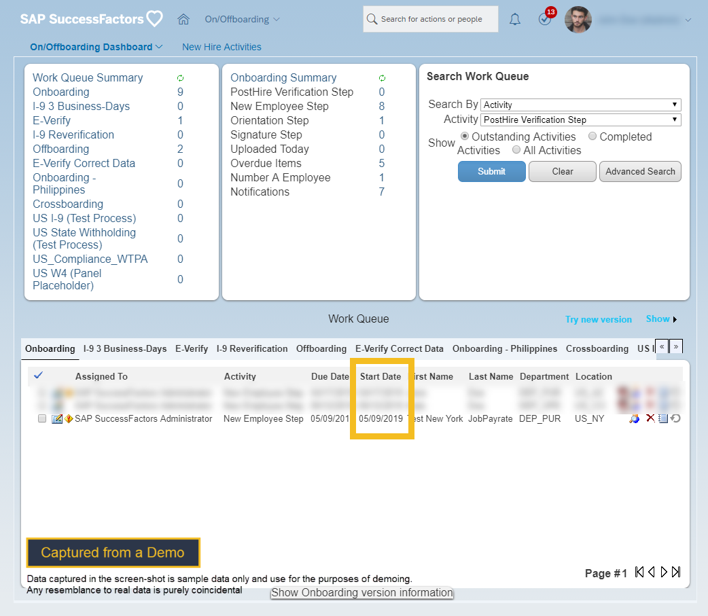Select the E-Verify work queue tab
The image size is (708, 616).
pos(192,349)
